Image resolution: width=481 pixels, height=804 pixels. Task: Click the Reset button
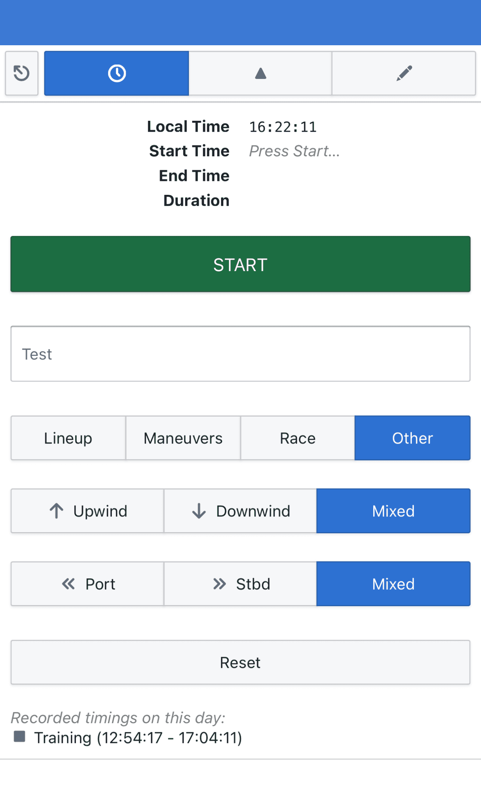click(x=240, y=662)
